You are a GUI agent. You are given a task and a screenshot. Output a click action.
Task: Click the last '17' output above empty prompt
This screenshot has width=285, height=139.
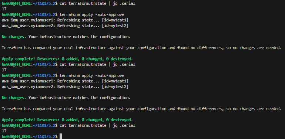[x=4, y=131]
